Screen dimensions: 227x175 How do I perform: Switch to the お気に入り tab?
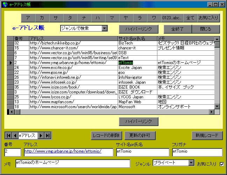click(x=208, y=17)
